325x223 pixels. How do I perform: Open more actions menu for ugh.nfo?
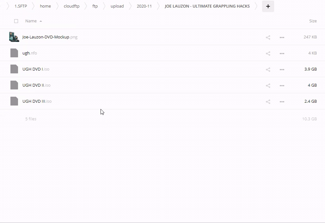282,53
